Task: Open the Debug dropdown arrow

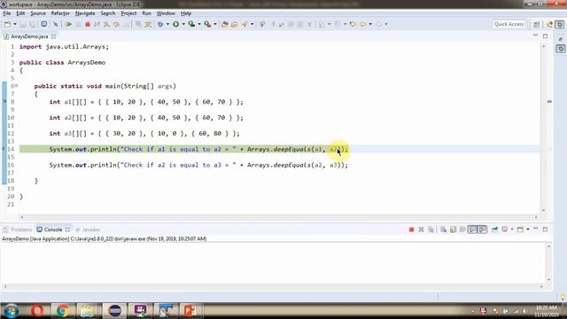Action: (167, 24)
